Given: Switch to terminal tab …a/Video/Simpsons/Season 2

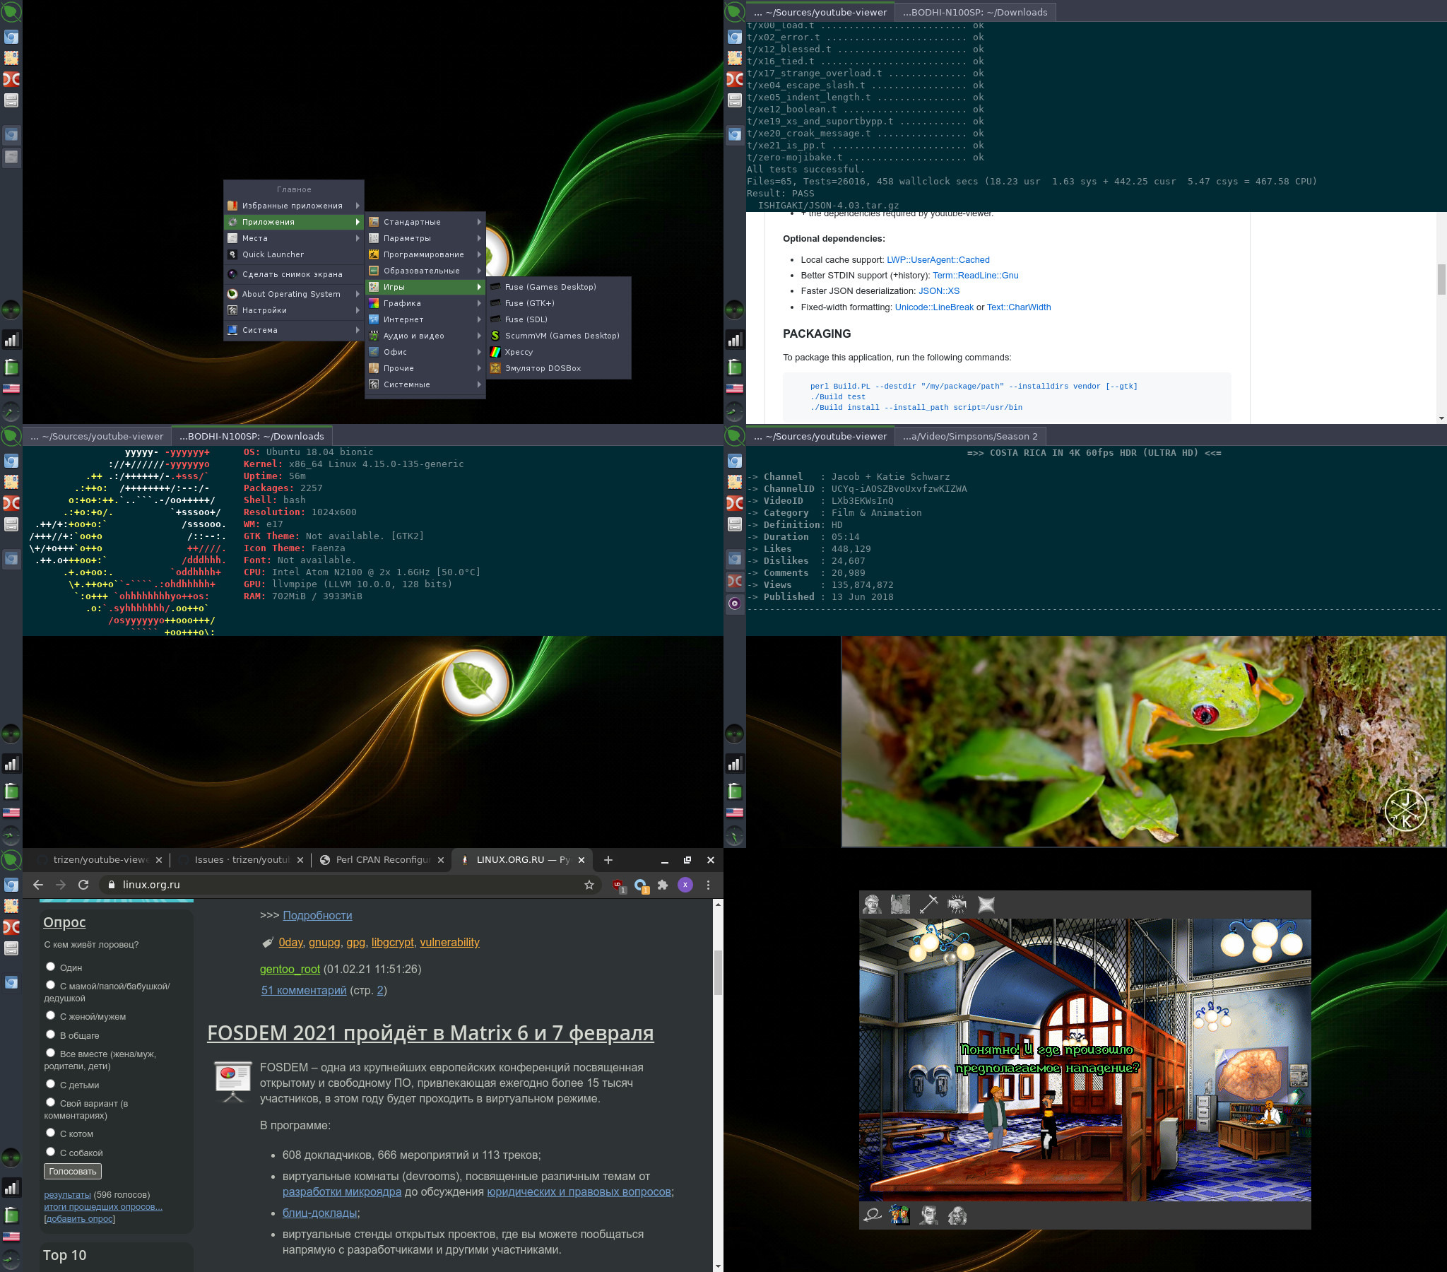Looking at the screenshot, I should click(970, 436).
